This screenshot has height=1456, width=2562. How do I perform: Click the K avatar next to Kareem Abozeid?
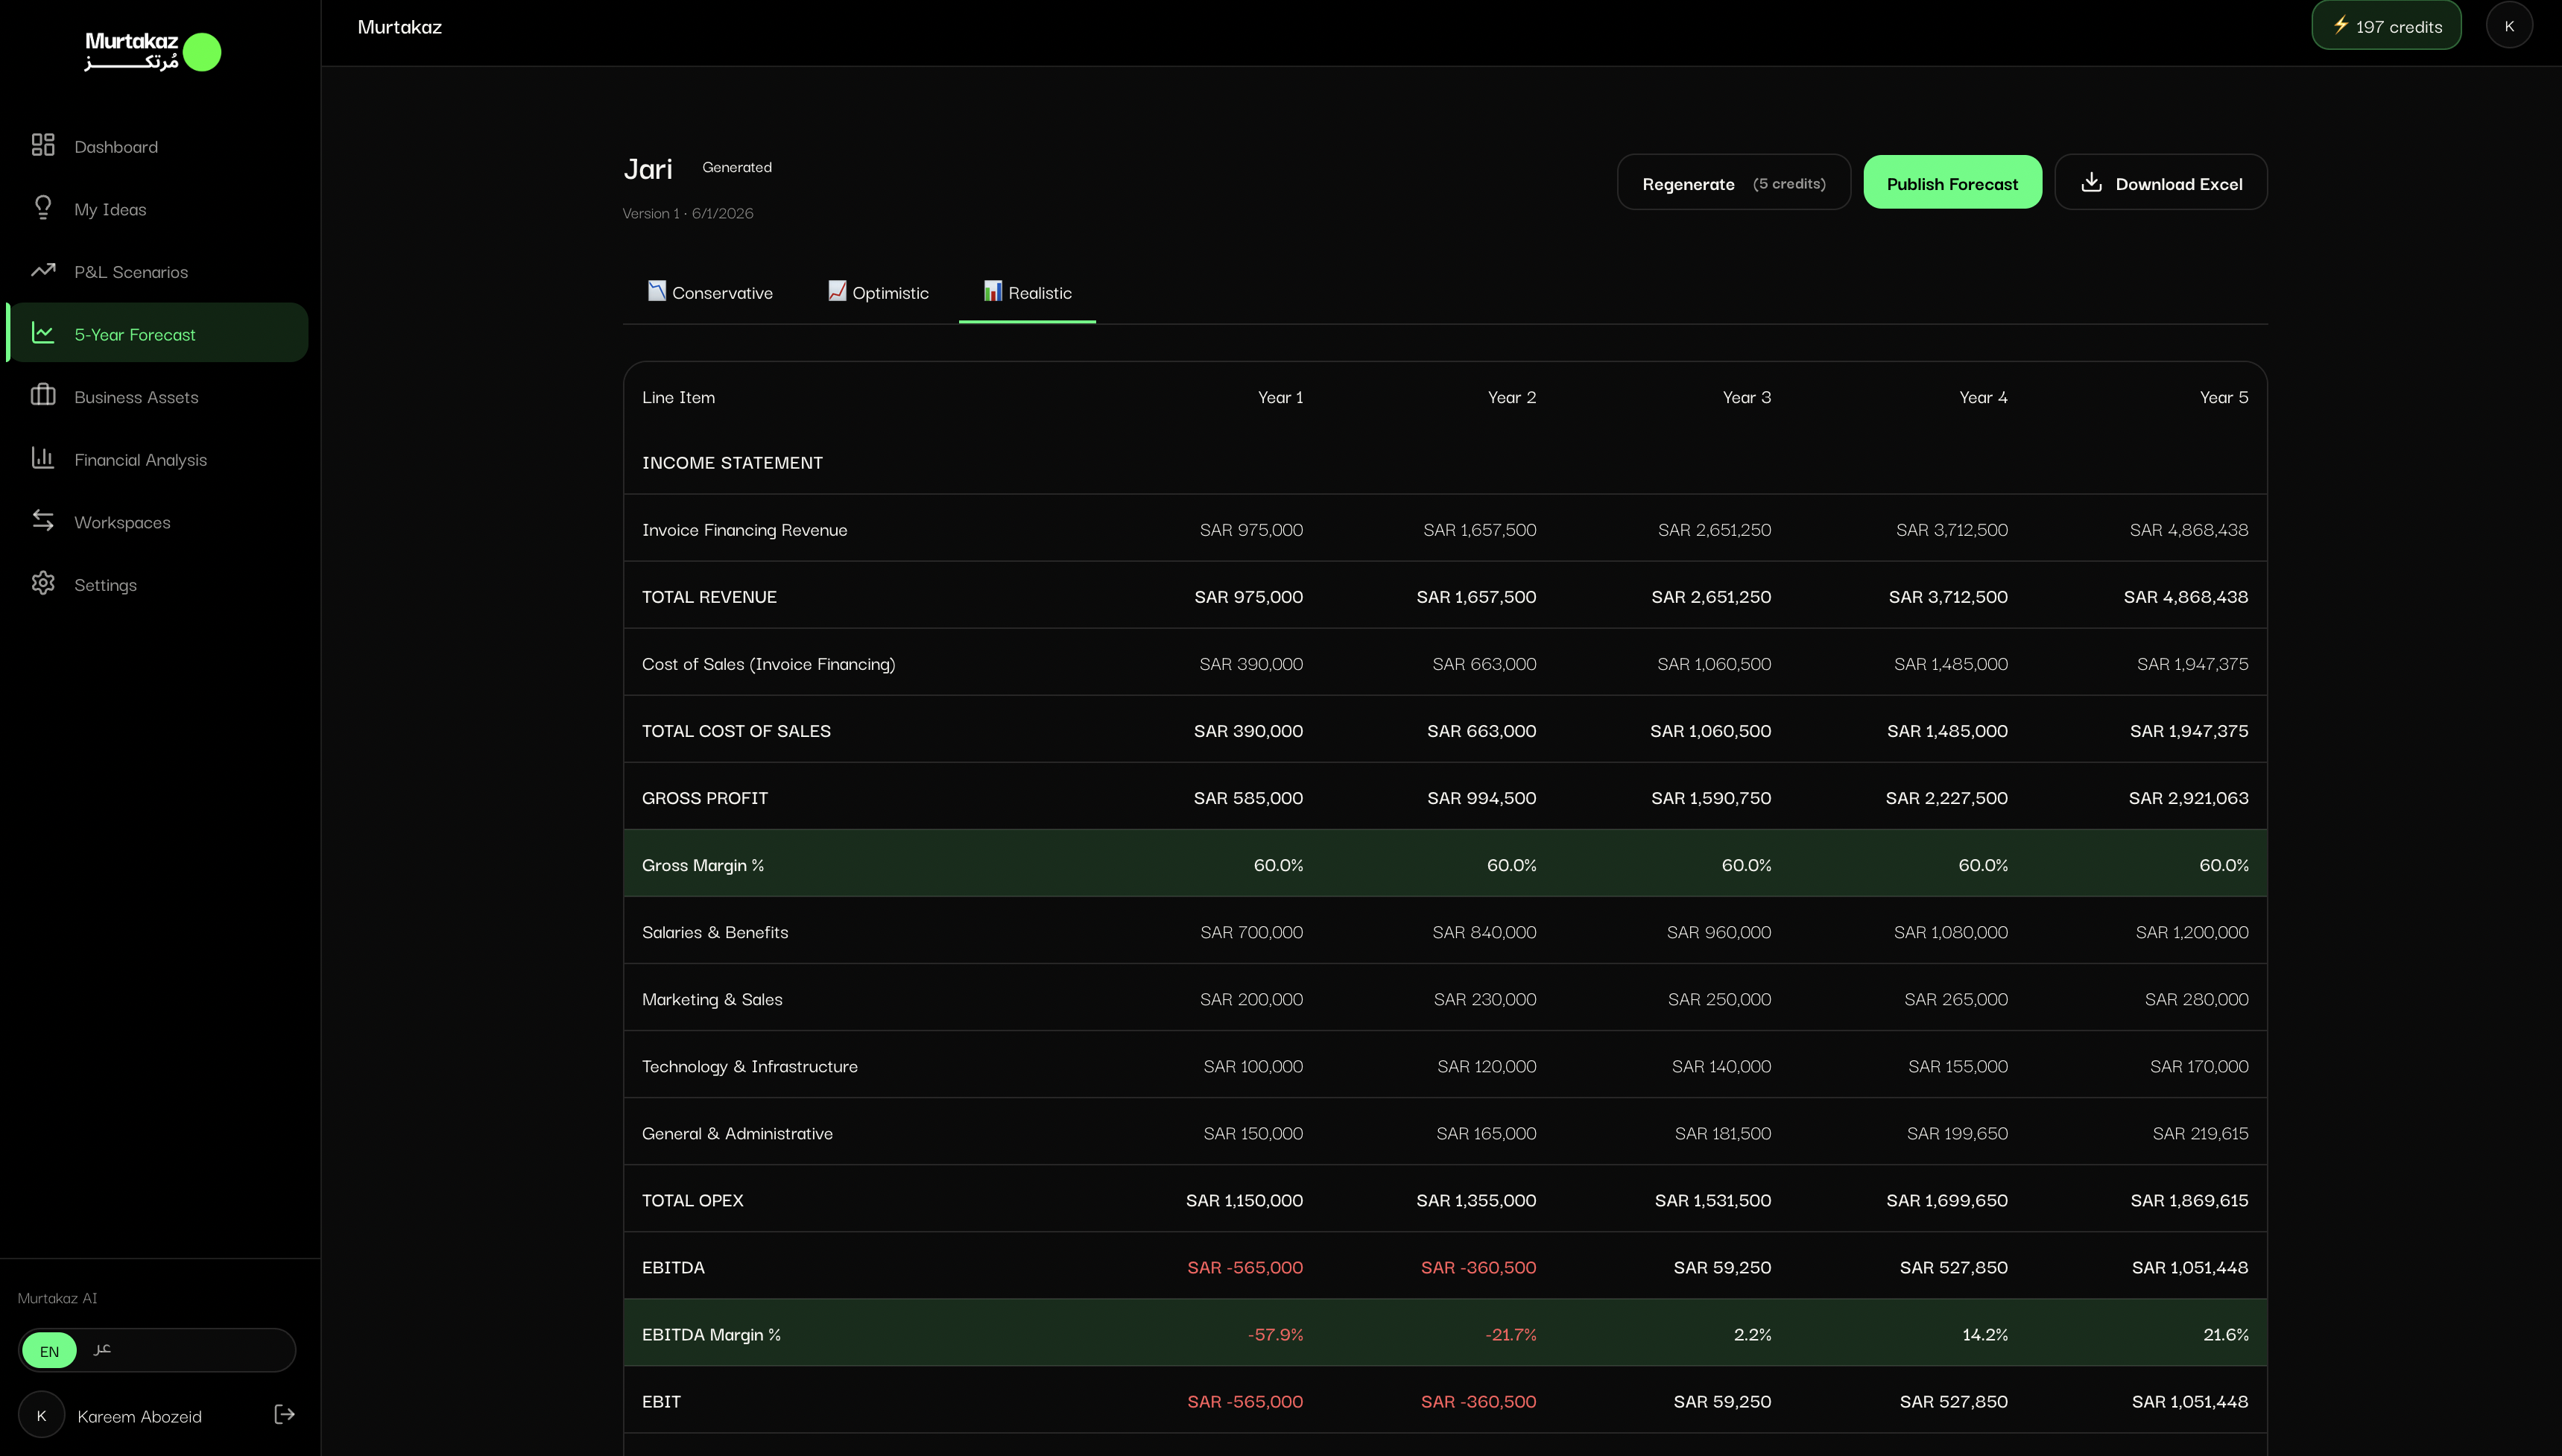click(x=42, y=1415)
